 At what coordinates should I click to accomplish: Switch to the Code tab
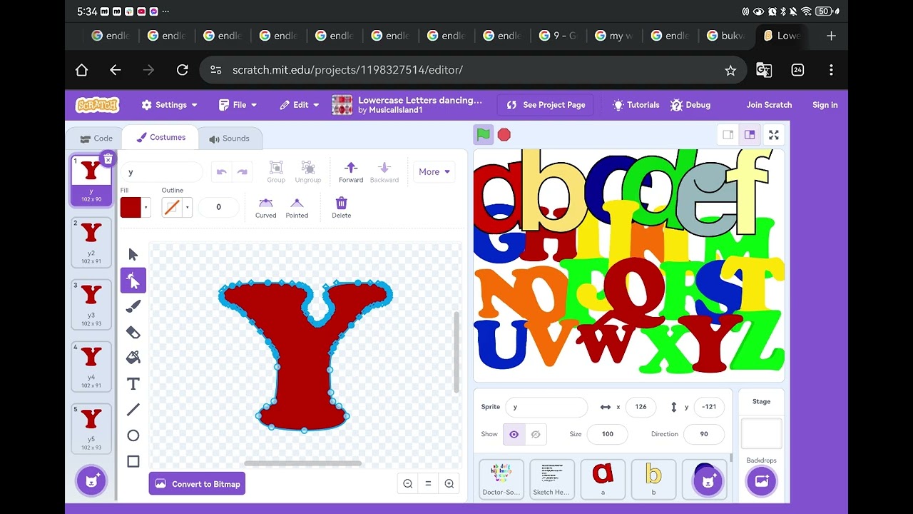click(x=96, y=138)
